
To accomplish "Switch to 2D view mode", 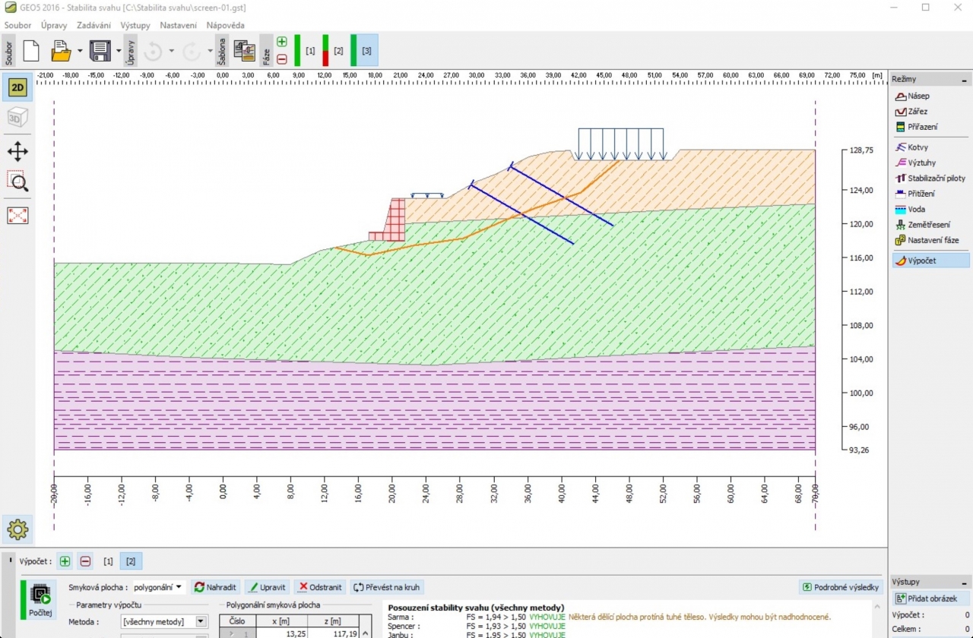I will pos(17,87).
